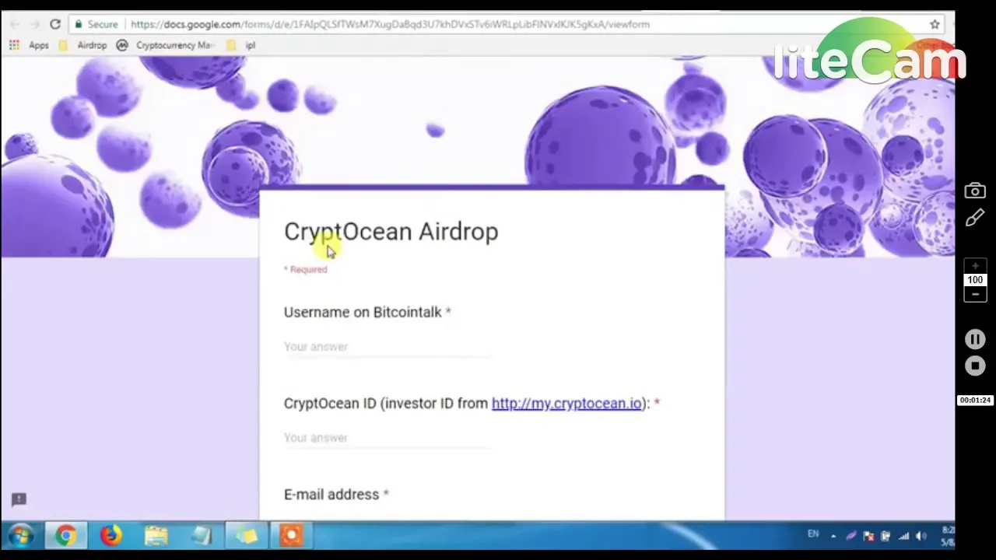Select liteCam pencil drawing tool

(975, 219)
